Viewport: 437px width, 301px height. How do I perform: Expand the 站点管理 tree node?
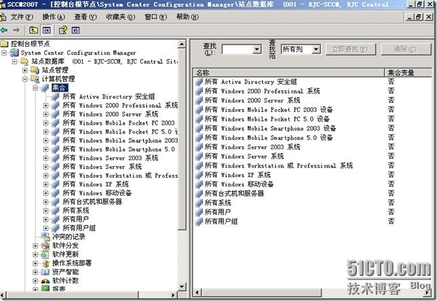pyautogui.click(x=25, y=71)
